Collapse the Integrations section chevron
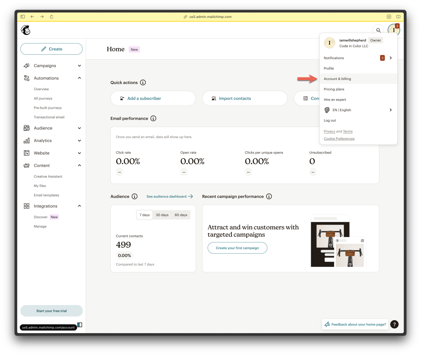The height and width of the screenshot is (355, 421). (x=79, y=206)
